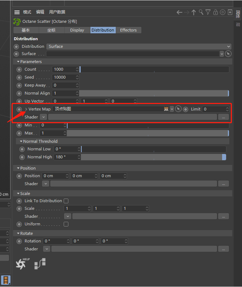Click the Vertex Map Shader browse button
The height and width of the screenshot is (287, 242).
[224, 117]
